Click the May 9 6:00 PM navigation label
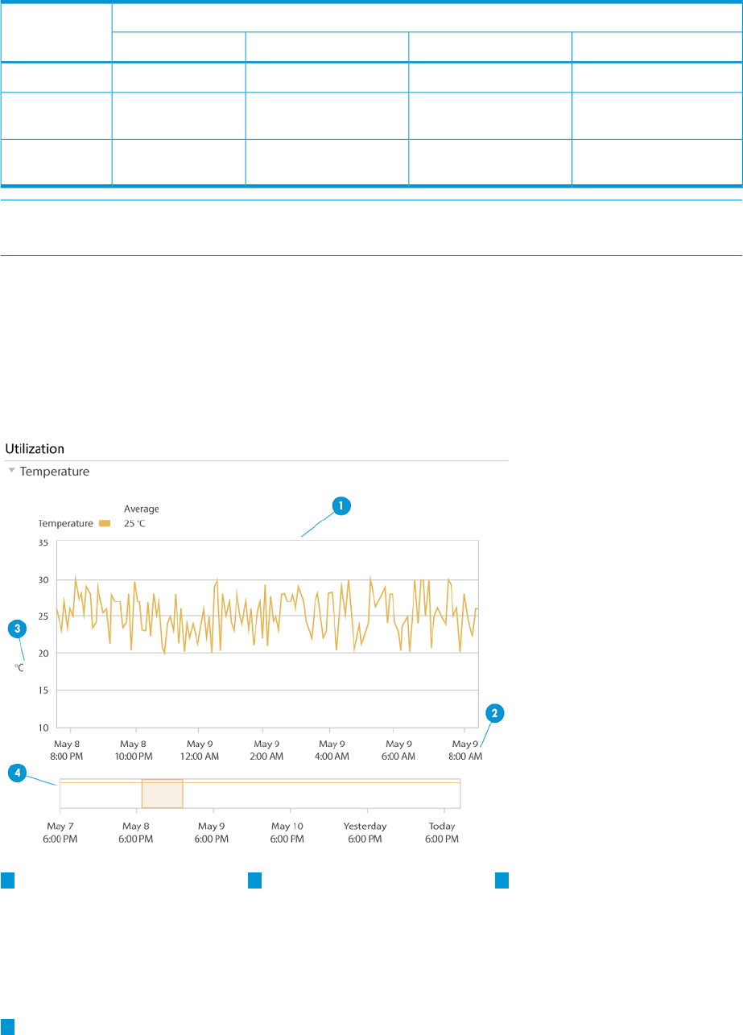Viewport: 743px width, 1035px height. tap(211, 832)
